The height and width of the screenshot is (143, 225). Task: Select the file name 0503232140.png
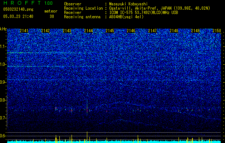(x=18, y=9)
